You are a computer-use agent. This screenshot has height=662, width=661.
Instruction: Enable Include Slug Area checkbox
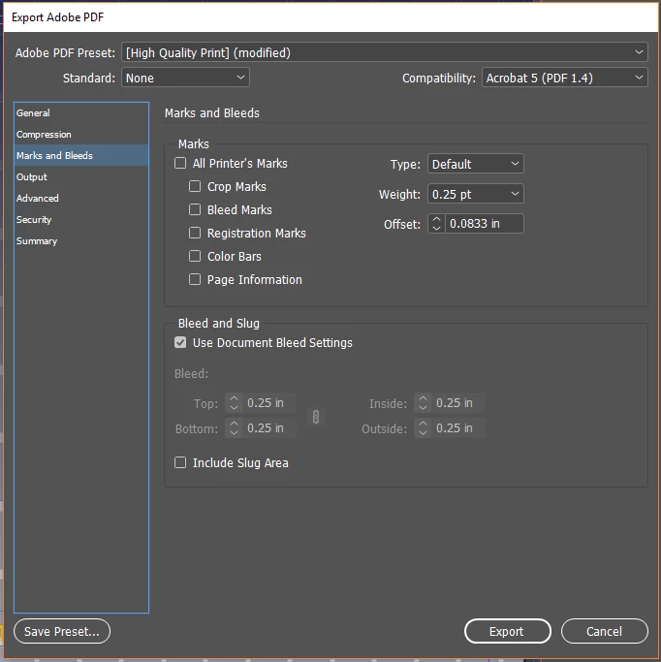pyautogui.click(x=180, y=462)
